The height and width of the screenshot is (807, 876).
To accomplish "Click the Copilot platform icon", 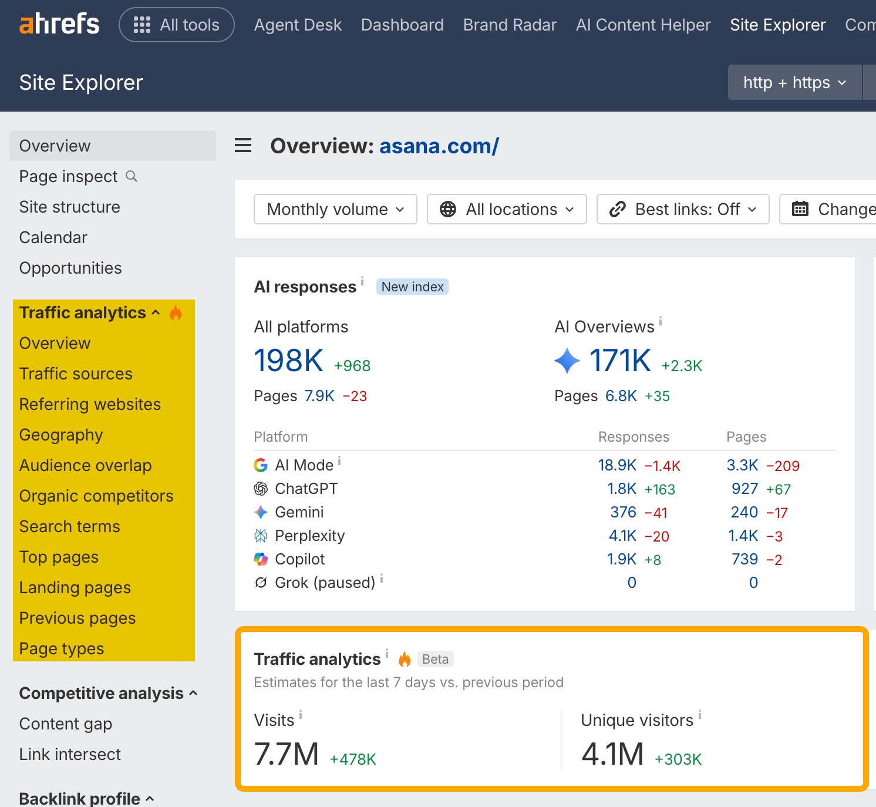I will (261, 559).
